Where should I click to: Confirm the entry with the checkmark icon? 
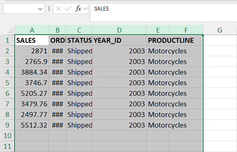point(68,9)
